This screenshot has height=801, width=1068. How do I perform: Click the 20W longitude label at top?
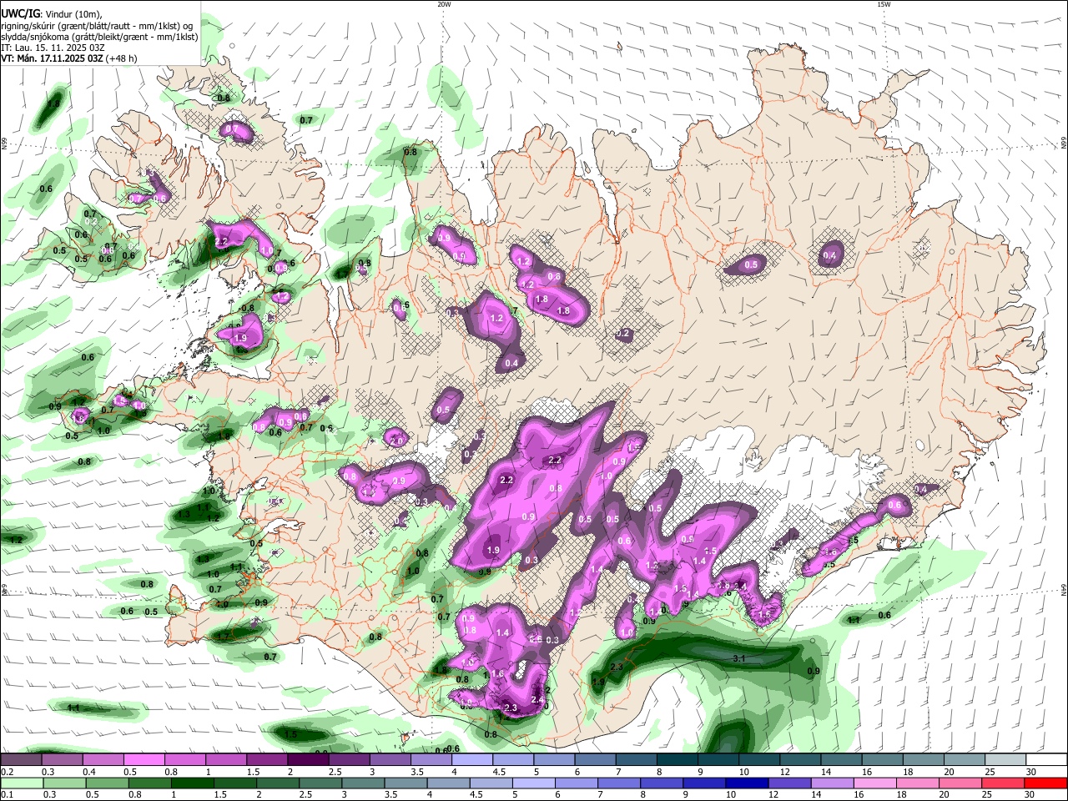(444, 4)
